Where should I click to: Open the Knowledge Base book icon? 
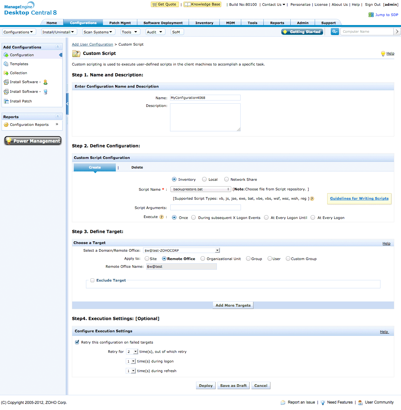[x=188, y=4]
